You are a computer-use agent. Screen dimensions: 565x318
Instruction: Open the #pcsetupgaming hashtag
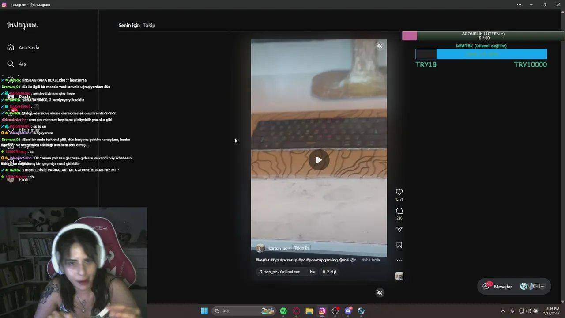point(322,260)
